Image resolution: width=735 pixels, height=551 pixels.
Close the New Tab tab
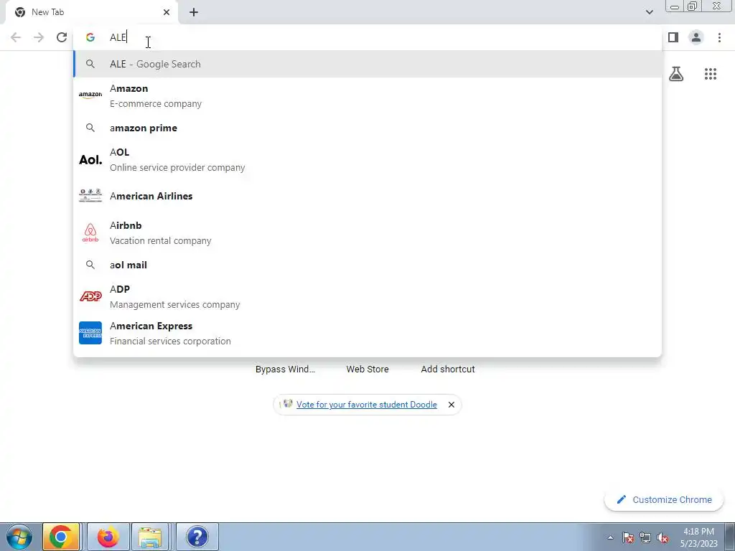(x=167, y=12)
